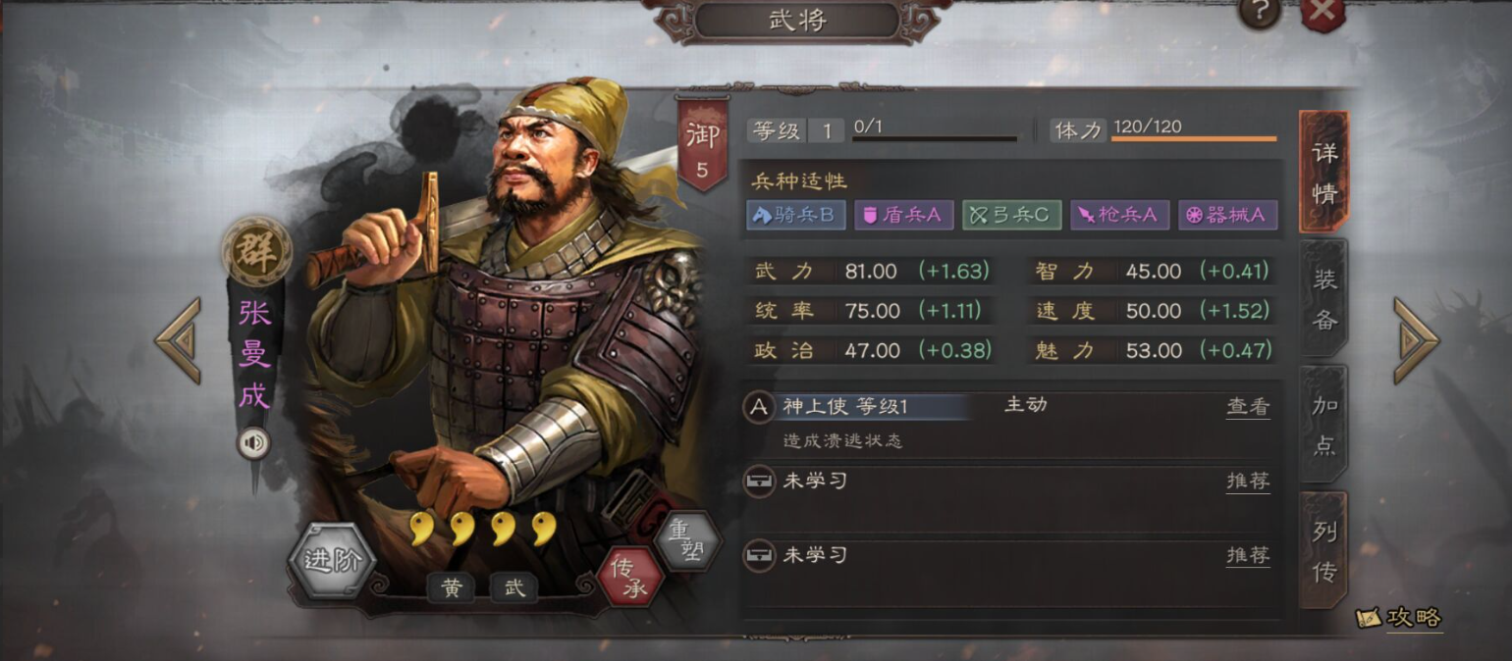1512x661 pixels.
Task: Go to previous general with left arrow
Action: click(178, 340)
